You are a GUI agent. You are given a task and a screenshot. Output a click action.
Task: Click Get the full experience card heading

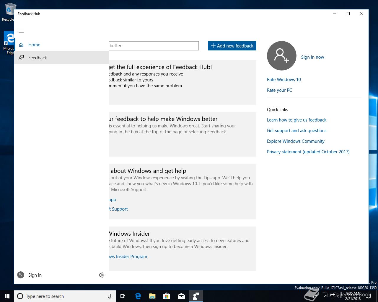pos(160,67)
